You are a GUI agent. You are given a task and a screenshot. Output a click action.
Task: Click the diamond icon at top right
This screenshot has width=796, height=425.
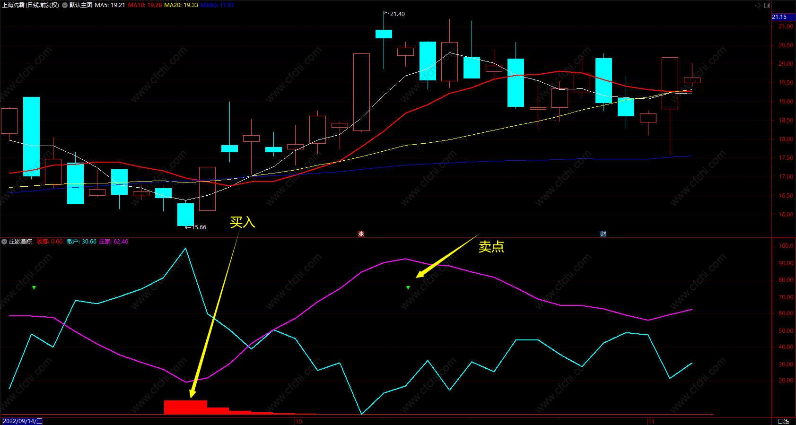point(759,5)
